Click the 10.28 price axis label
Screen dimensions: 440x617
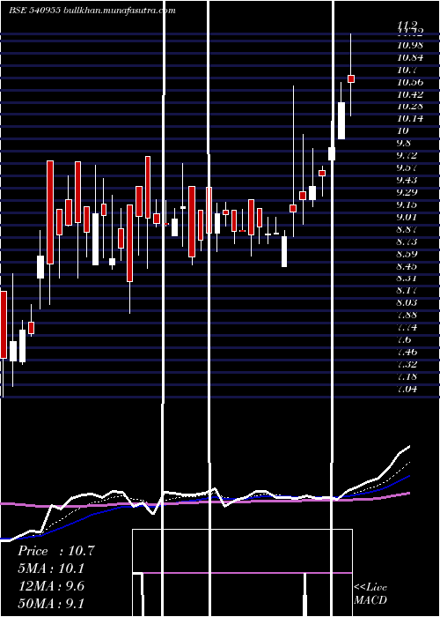point(410,106)
